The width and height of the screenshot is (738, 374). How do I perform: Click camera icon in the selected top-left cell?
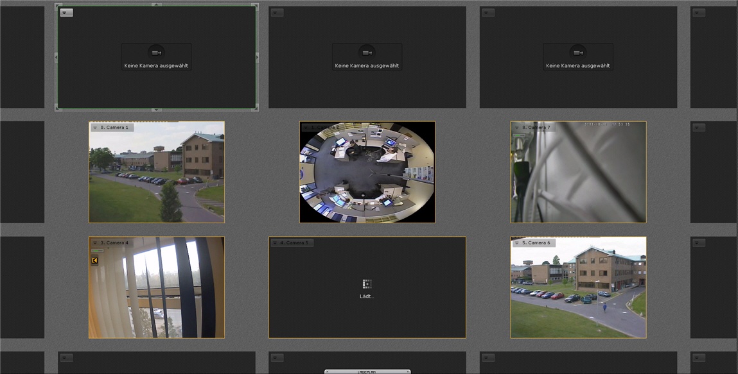pyautogui.click(x=156, y=53)
